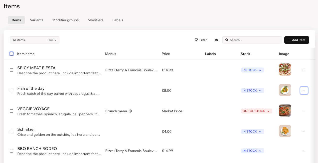
Task: Tick the Schnitzel row checkbox
Action: click(x=11, y=131)
